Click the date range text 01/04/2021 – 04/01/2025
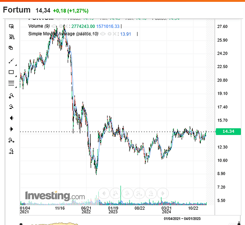 click(182, 219)
